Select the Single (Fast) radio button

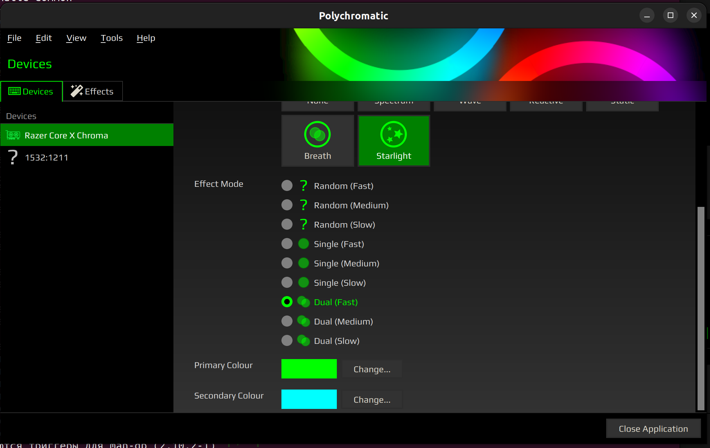point(287,244)
